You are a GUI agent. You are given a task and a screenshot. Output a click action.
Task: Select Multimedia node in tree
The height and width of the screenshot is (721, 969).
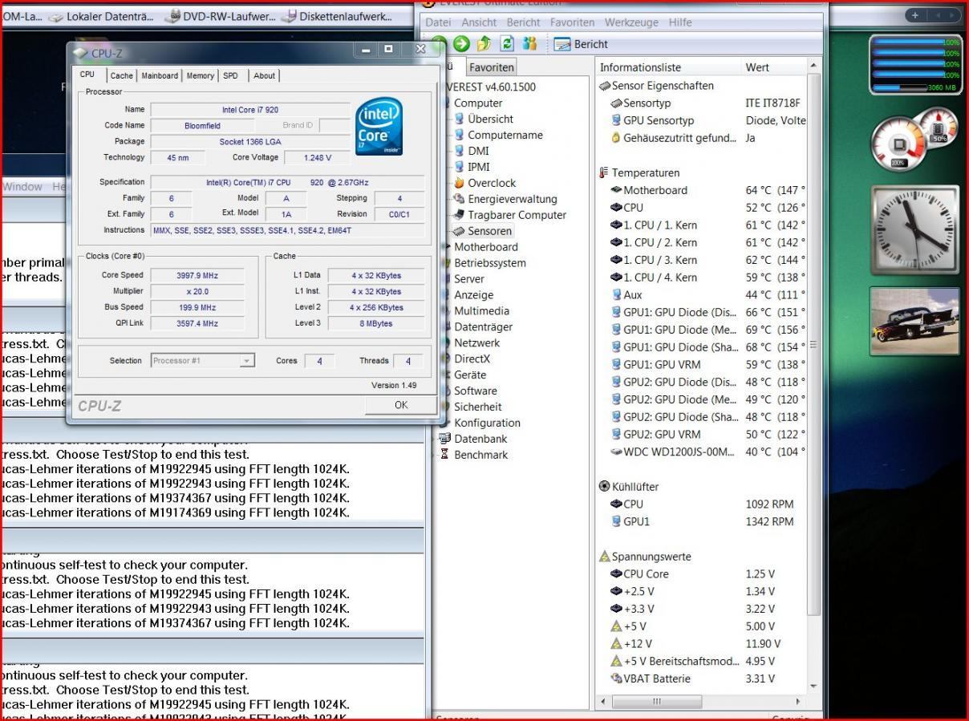tap(481, 311)
